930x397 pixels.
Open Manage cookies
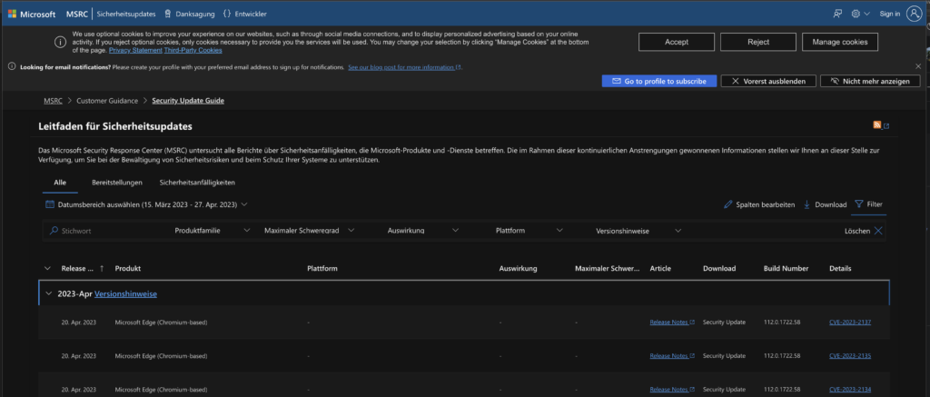coord(840,42)
